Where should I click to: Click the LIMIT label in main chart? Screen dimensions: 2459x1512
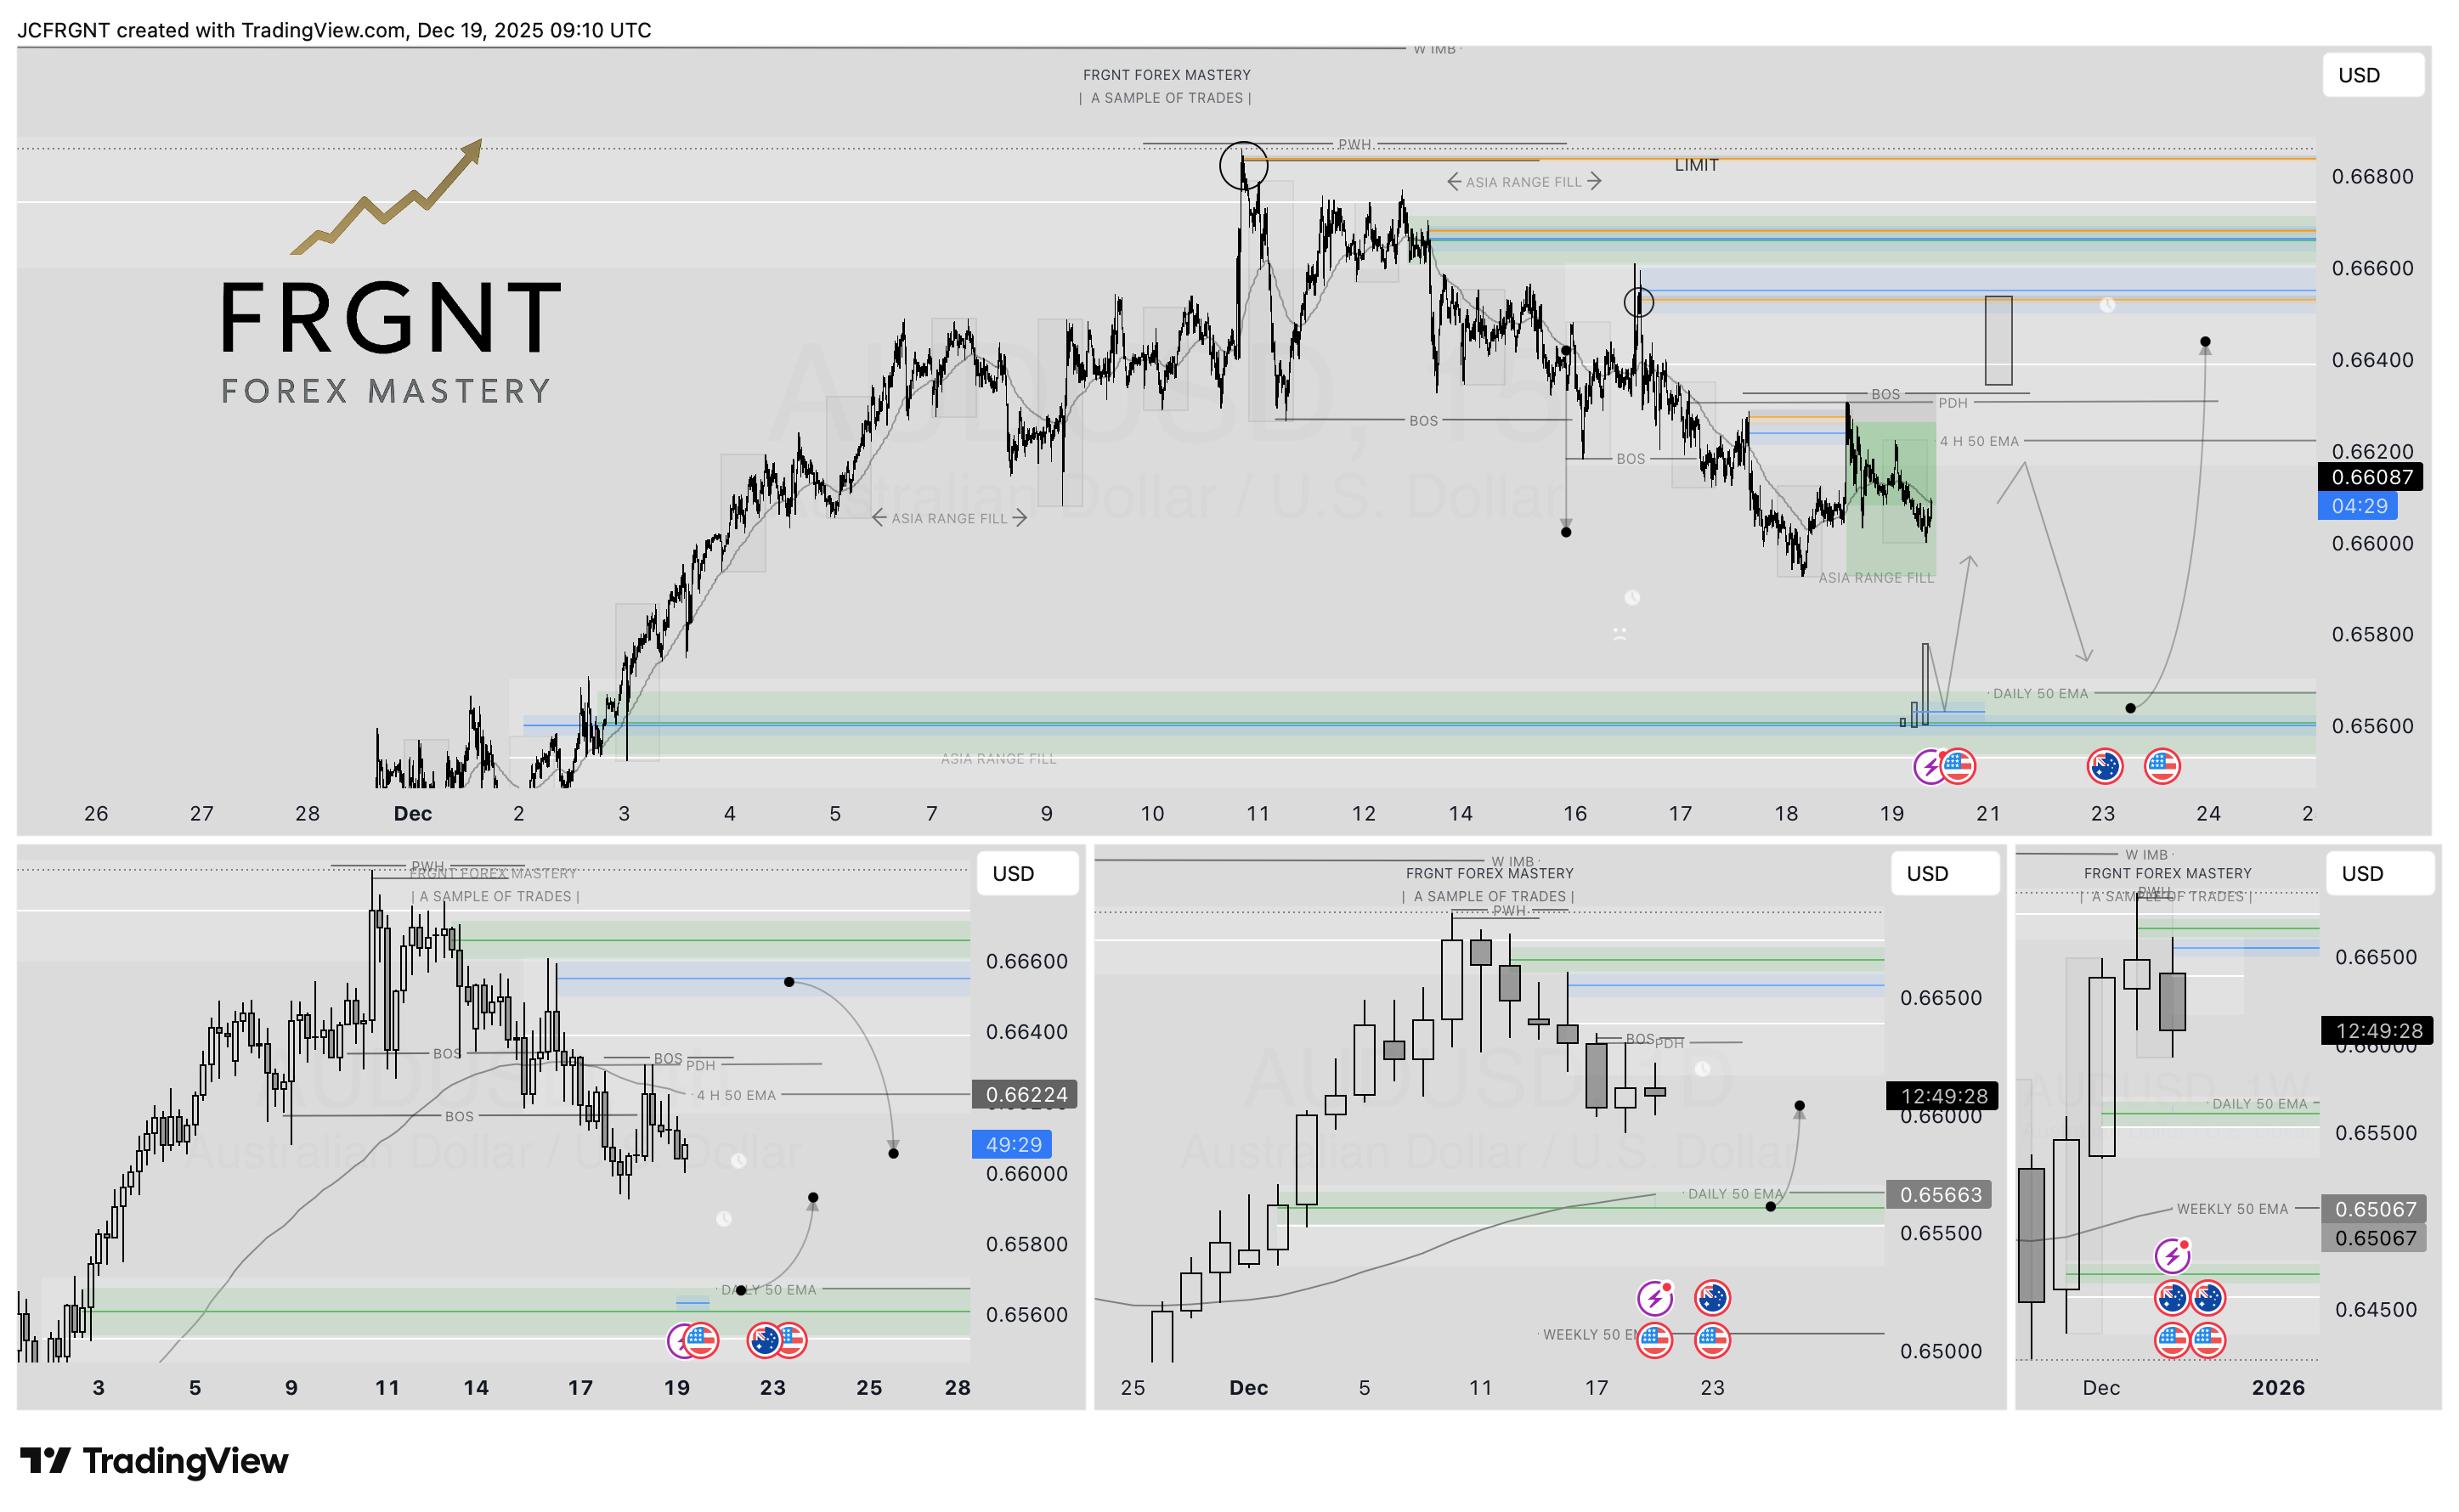1696,166
